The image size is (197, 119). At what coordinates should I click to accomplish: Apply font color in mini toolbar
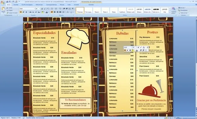pos(137,50)
